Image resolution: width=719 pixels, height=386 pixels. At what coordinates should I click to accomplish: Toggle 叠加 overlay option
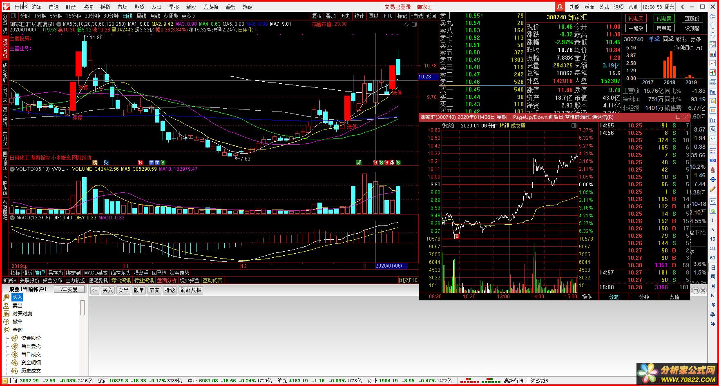pyautogui.click(x=331, y=16)
